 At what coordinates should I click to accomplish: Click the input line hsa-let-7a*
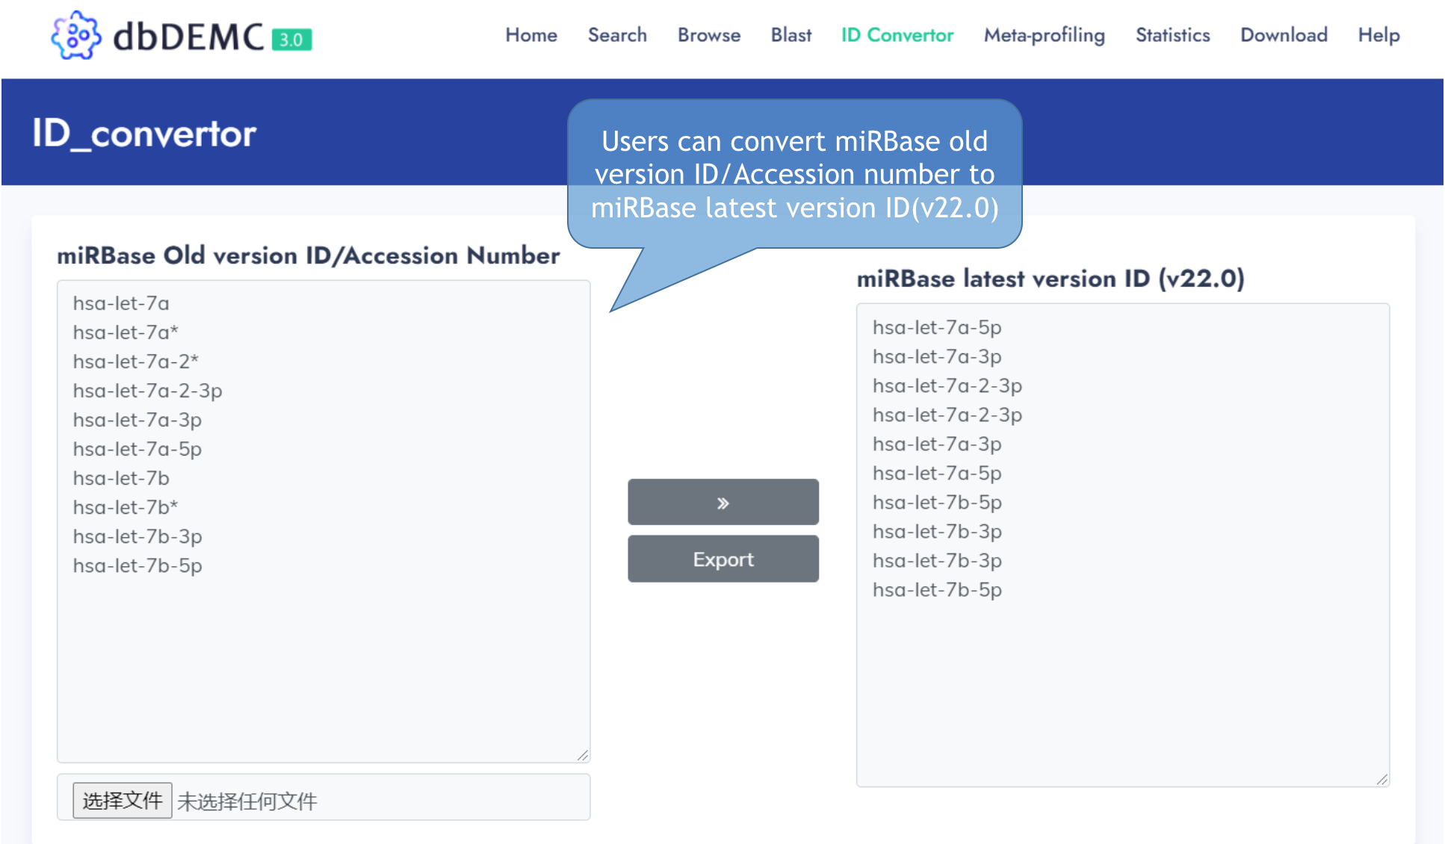(x=126, y=332)
